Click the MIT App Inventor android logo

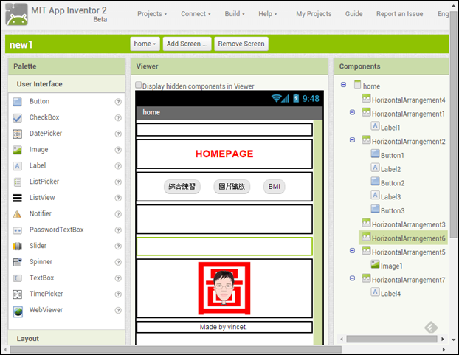point(17,14)
